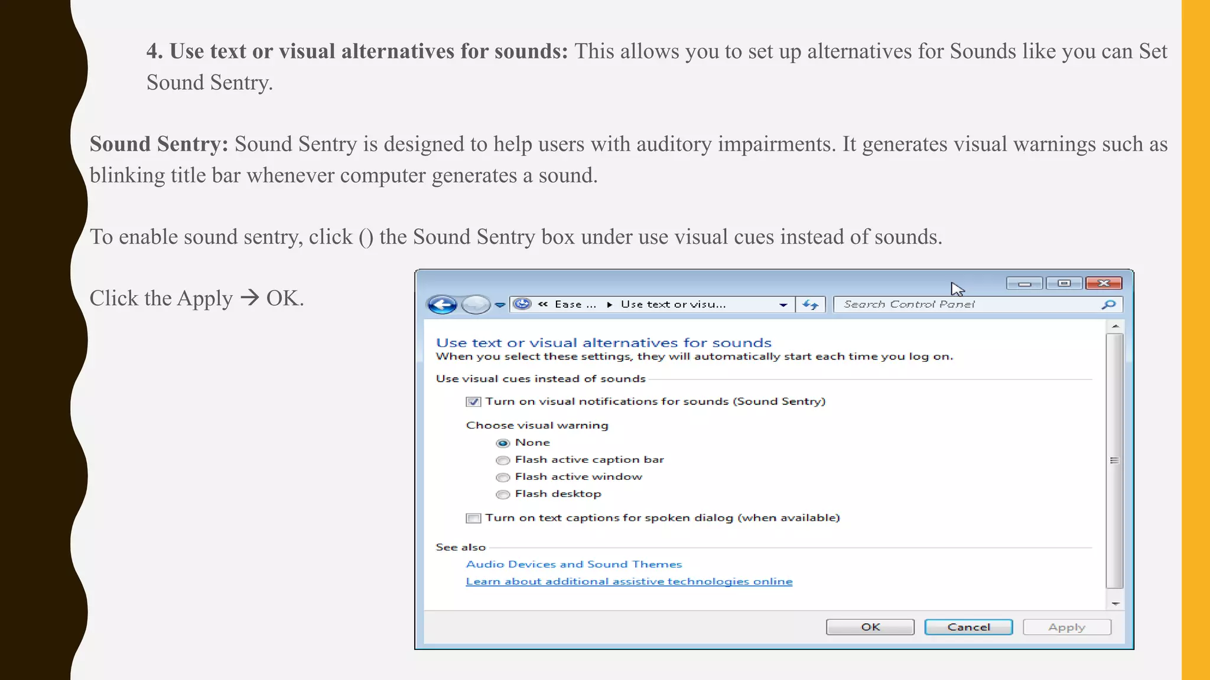1210x680 pixels.
Task: Click the blue Back arrow button
Action: [442, 305]
